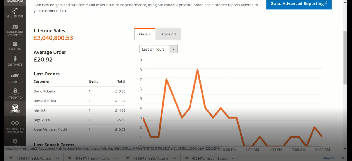Open the Catalog sidebar menu
This screenshot has width=352, height=161.
pos(15,46)
